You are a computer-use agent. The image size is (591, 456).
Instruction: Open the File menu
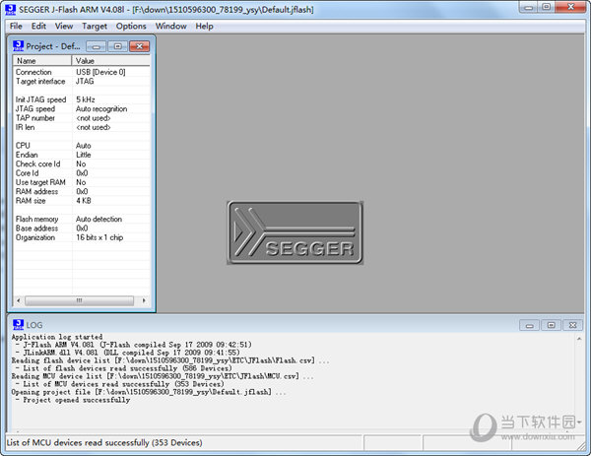16,26
